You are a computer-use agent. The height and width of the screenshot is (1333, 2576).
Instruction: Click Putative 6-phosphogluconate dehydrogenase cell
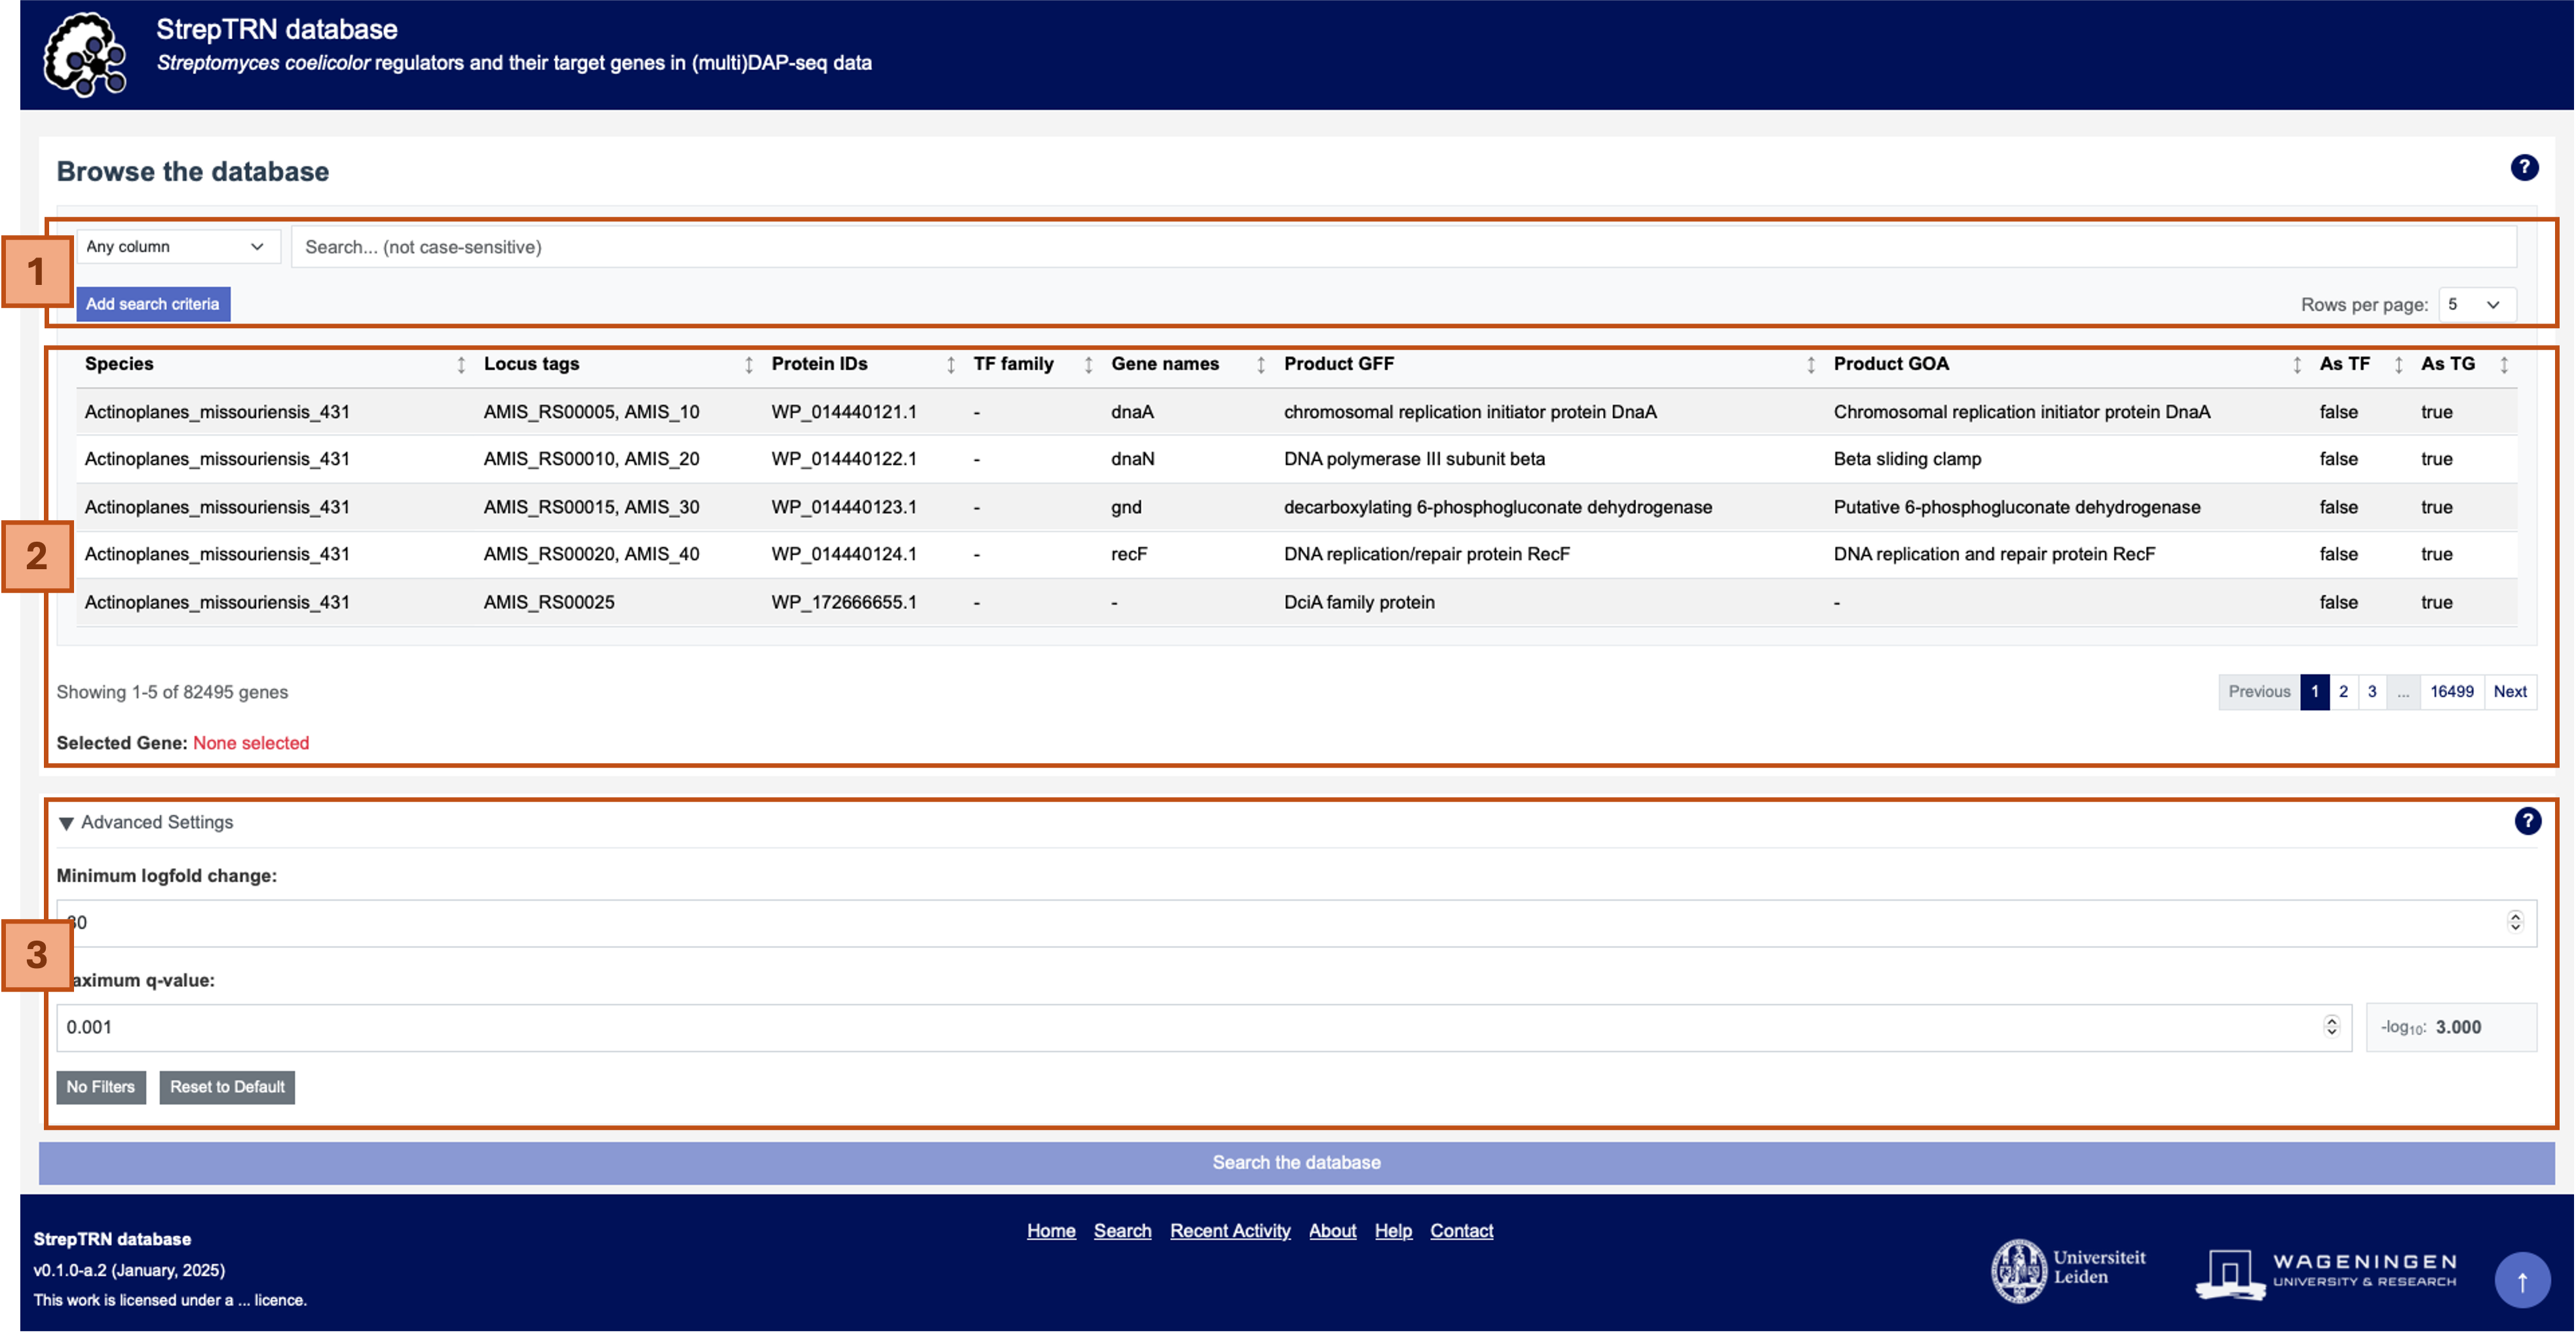coord(2017,507)
